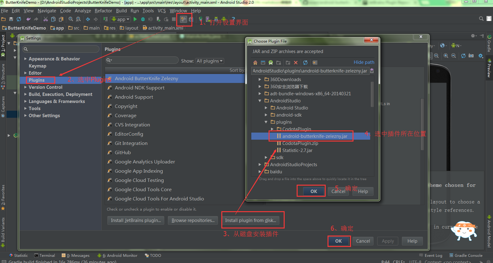This screenshot has width=493, height=263.
Task: Open Show All plugins dropdown
Action: (x=210, y=61)
